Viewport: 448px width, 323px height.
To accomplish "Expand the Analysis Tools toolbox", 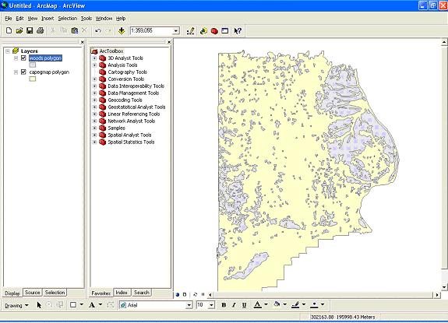I will tap(94, 65).
